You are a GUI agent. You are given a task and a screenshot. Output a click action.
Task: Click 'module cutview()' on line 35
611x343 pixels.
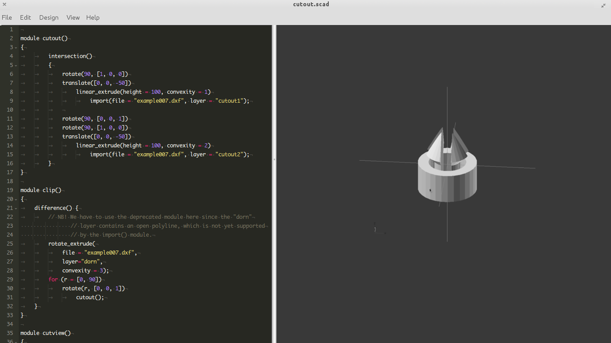tap(46, 333)
